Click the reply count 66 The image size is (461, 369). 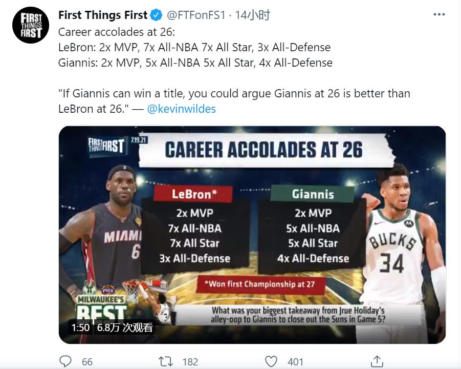coord(87,361)
